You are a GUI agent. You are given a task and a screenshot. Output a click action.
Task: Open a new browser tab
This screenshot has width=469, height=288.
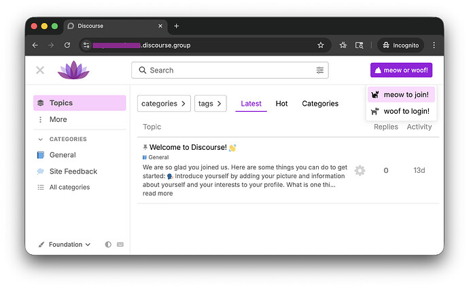tap(177, 26)
